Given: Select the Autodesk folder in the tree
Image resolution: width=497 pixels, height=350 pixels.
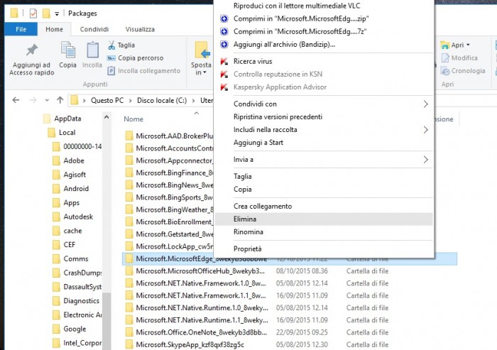Looking at the screenshot, I should pos(79,217).
